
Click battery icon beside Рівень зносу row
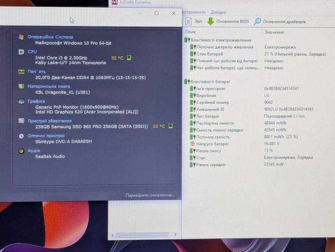[x=192, y=150]
